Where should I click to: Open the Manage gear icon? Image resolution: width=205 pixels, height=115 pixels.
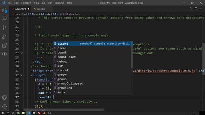(x=4, y=106)
